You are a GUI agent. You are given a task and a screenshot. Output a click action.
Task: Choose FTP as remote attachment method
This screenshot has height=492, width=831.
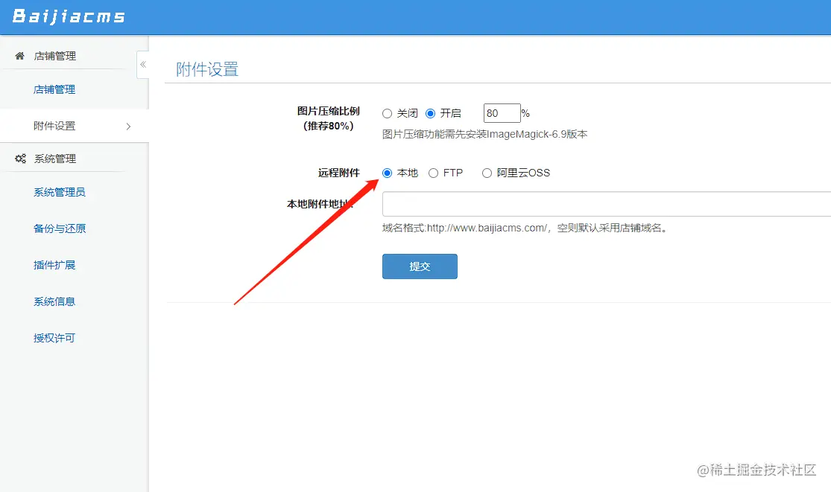[x=433, y=173]
